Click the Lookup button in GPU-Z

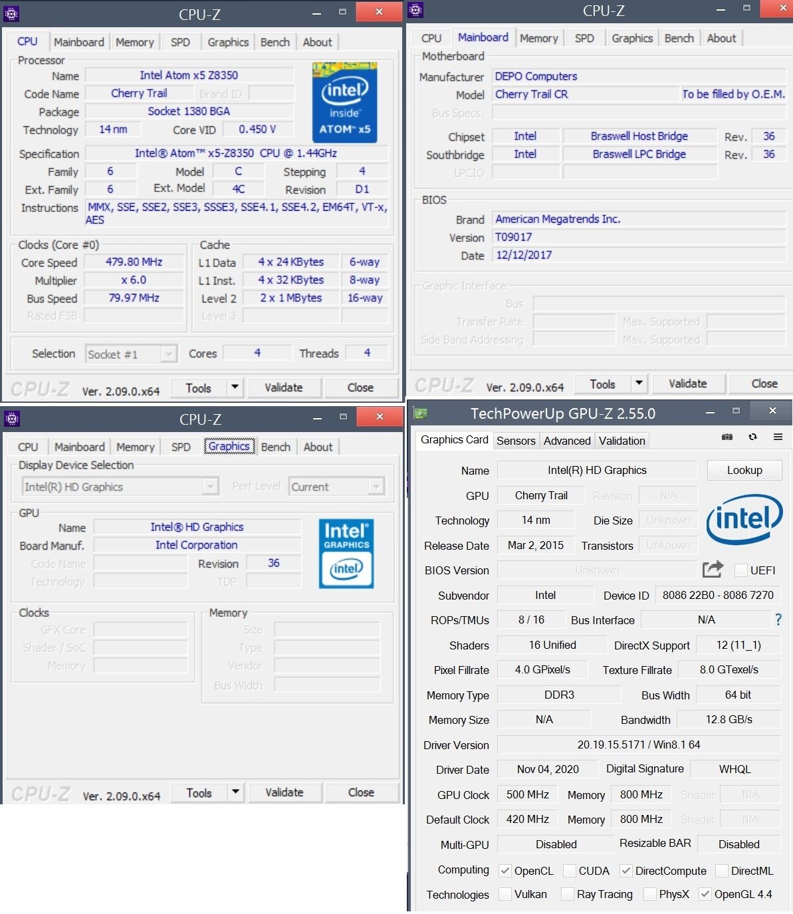point(744,470)
